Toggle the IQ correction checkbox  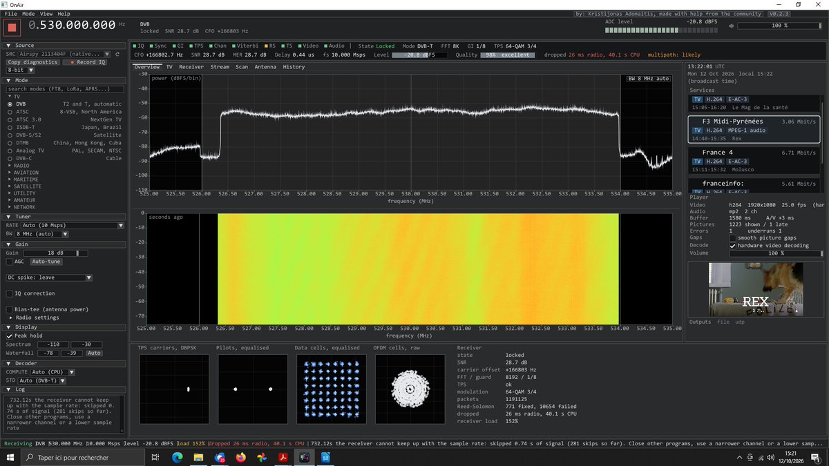9,293
